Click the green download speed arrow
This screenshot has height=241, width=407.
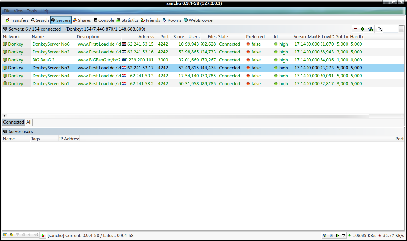coord(350,235)
